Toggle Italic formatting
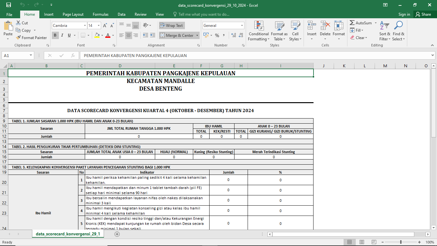437x246 pixels. coord(62,35)
